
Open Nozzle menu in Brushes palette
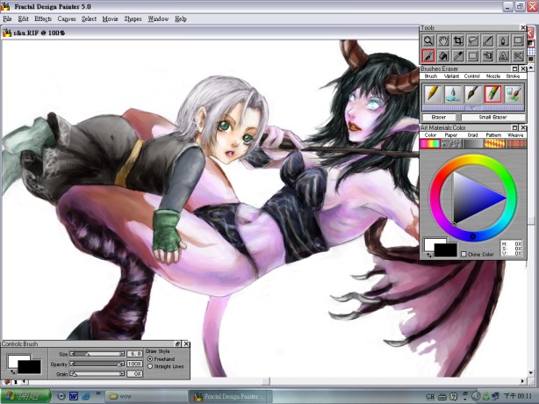pyautogui.click(x=493, y=76)
